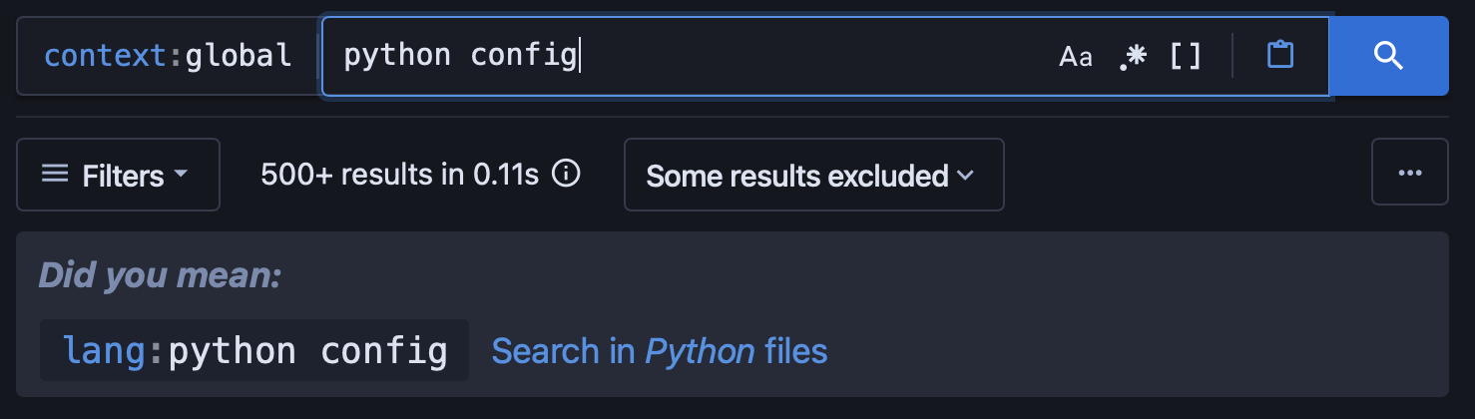Copy the query using the clipboard icon
This screenshot has width=1475, height=419.
point(1279,55)
